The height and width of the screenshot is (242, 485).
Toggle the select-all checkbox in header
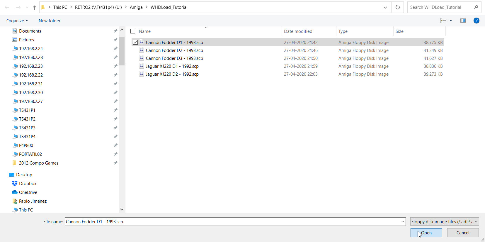pyautogui.click(x=133, y=31)
